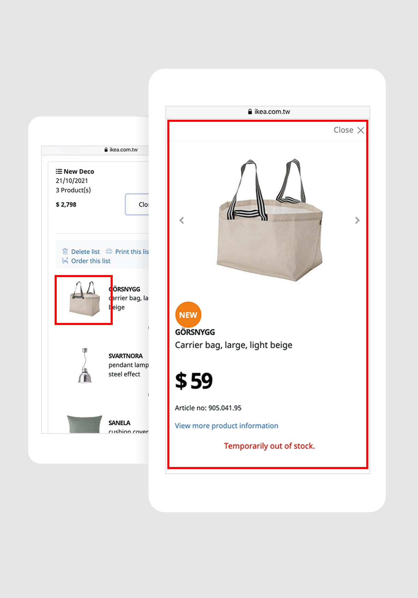Click the SVARTNORA product name text
The image size is (418, 598).
126,356
